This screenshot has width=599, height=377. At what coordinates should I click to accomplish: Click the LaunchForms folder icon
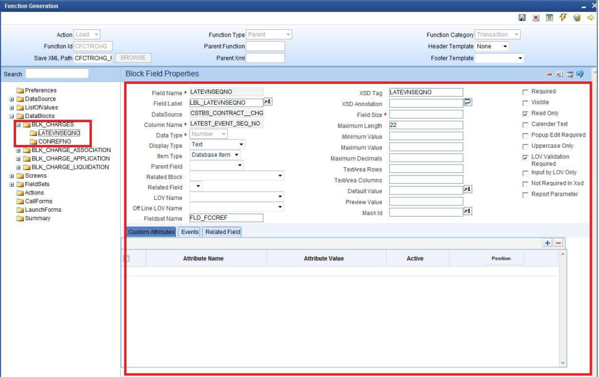20,210
